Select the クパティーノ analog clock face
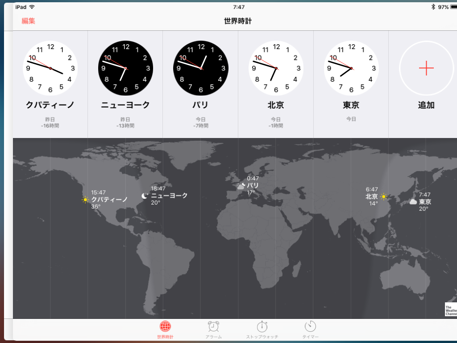Image resolution: width=457 pixels, height=343 pixels. 50,68
